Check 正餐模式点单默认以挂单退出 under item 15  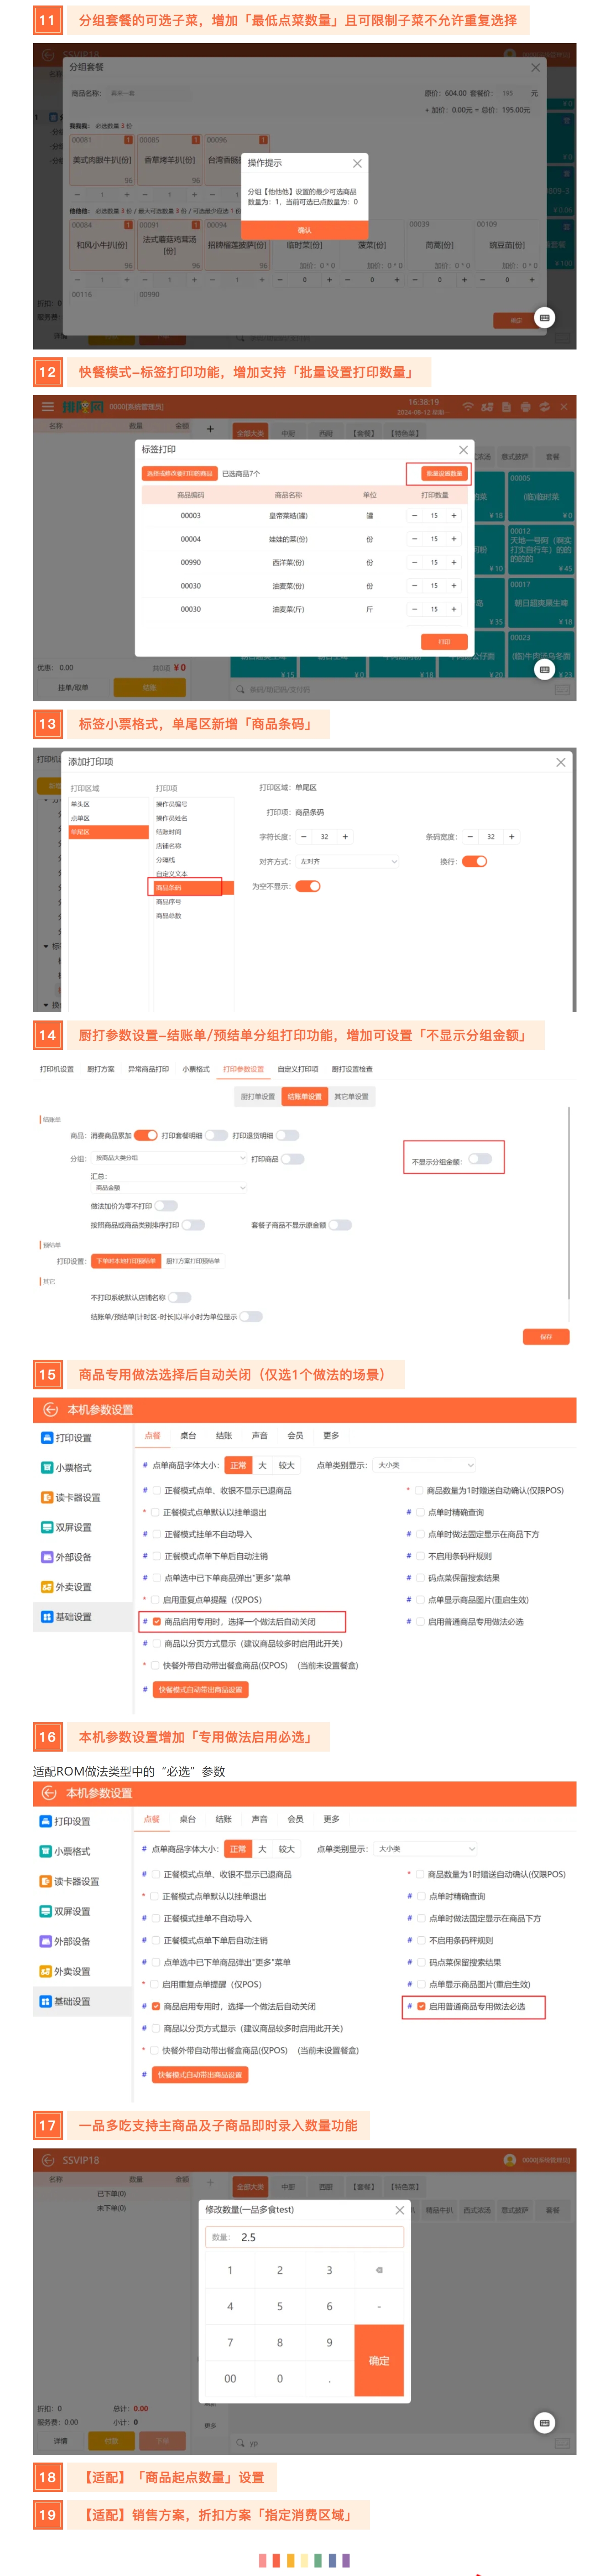(155, 1512)
